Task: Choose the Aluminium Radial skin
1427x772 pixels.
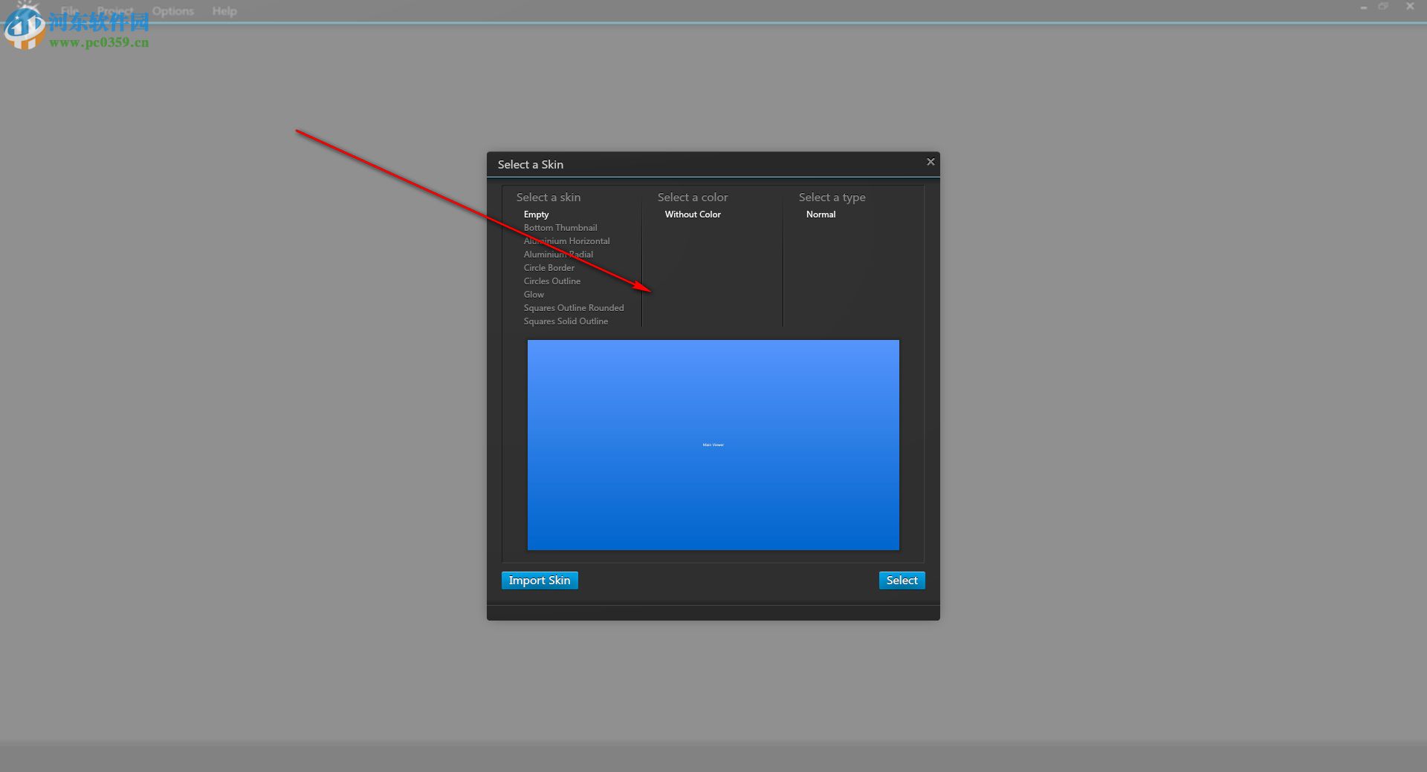Action: (x=558, y=255)
